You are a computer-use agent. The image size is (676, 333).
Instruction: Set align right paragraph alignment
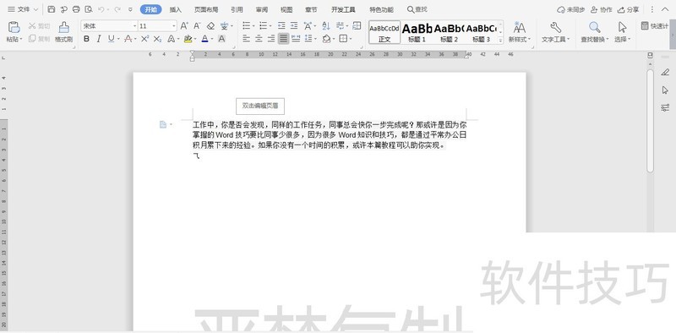(x=271, y=39)
